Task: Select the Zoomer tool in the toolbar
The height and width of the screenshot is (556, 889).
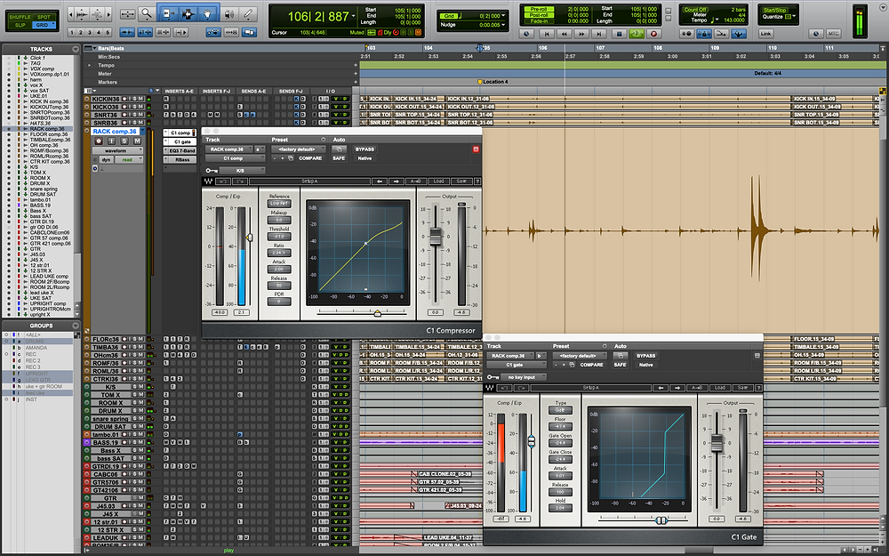Action: click(x=147, y=14)
